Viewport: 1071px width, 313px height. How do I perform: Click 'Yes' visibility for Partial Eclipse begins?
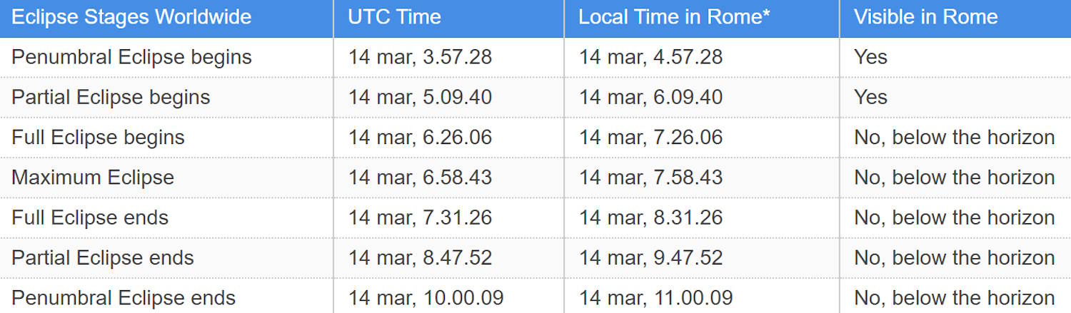870,97
